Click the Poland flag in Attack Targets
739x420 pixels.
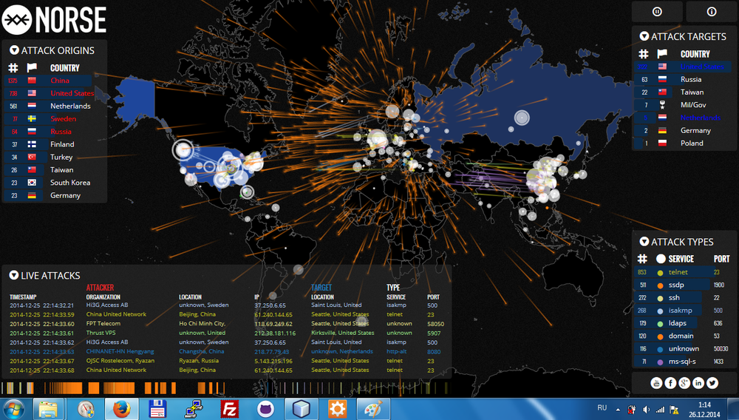(x=662, y=143)
